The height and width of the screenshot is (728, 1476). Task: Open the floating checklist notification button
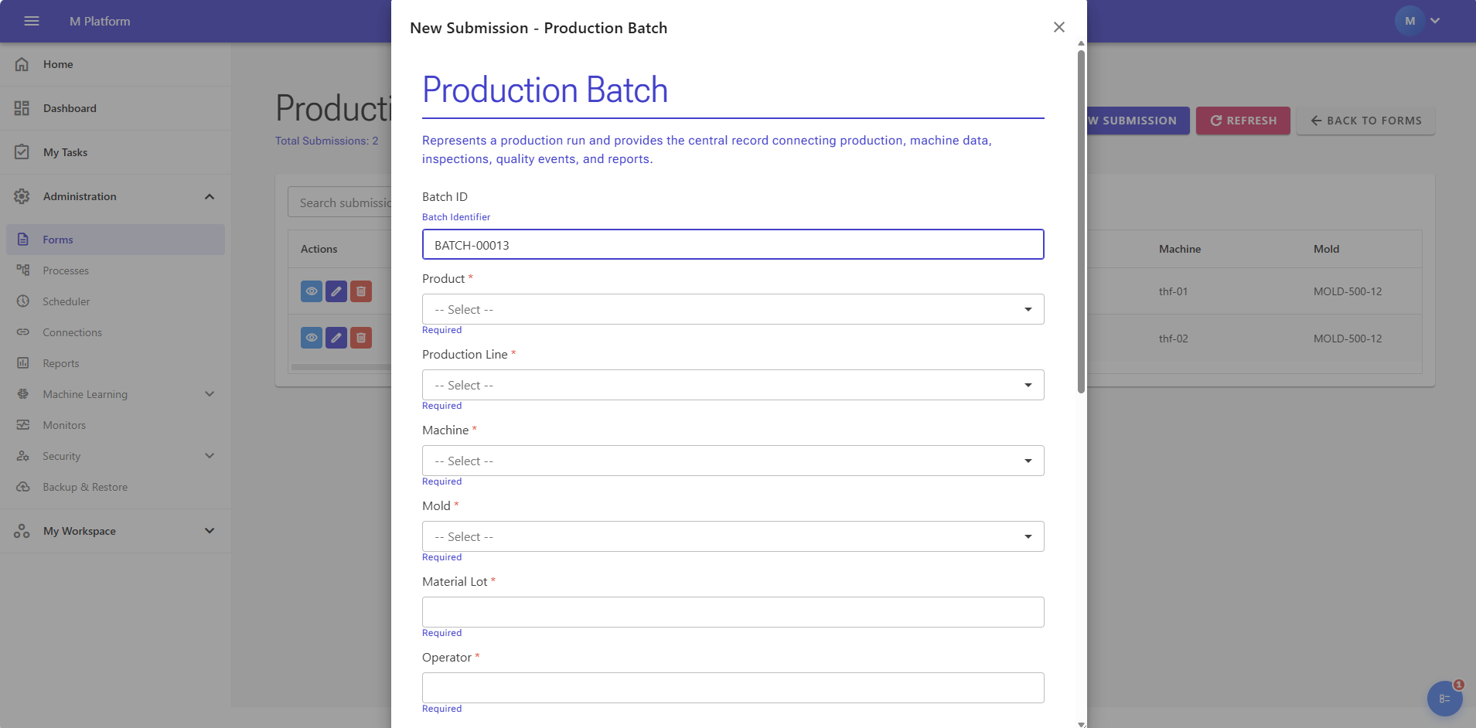point(1444,699)
